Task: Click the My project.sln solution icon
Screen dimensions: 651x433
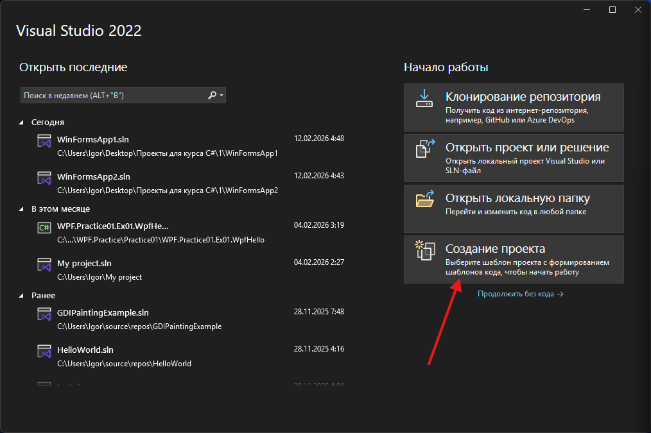Action: click(44, 264)
